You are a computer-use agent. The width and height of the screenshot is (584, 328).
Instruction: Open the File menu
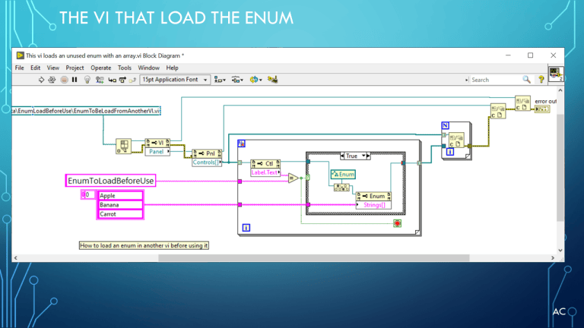click(x=19, y=68)
